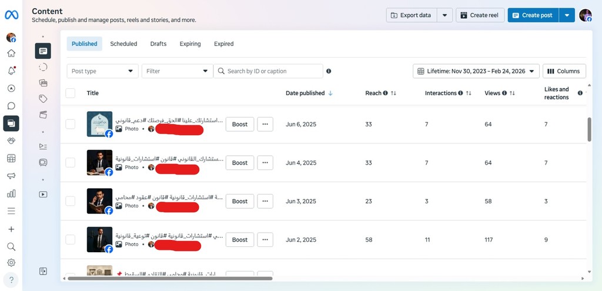Viewport: 602px width, 291px height.
Task: Click Interactions column info icon
Action: click(460, 93)
